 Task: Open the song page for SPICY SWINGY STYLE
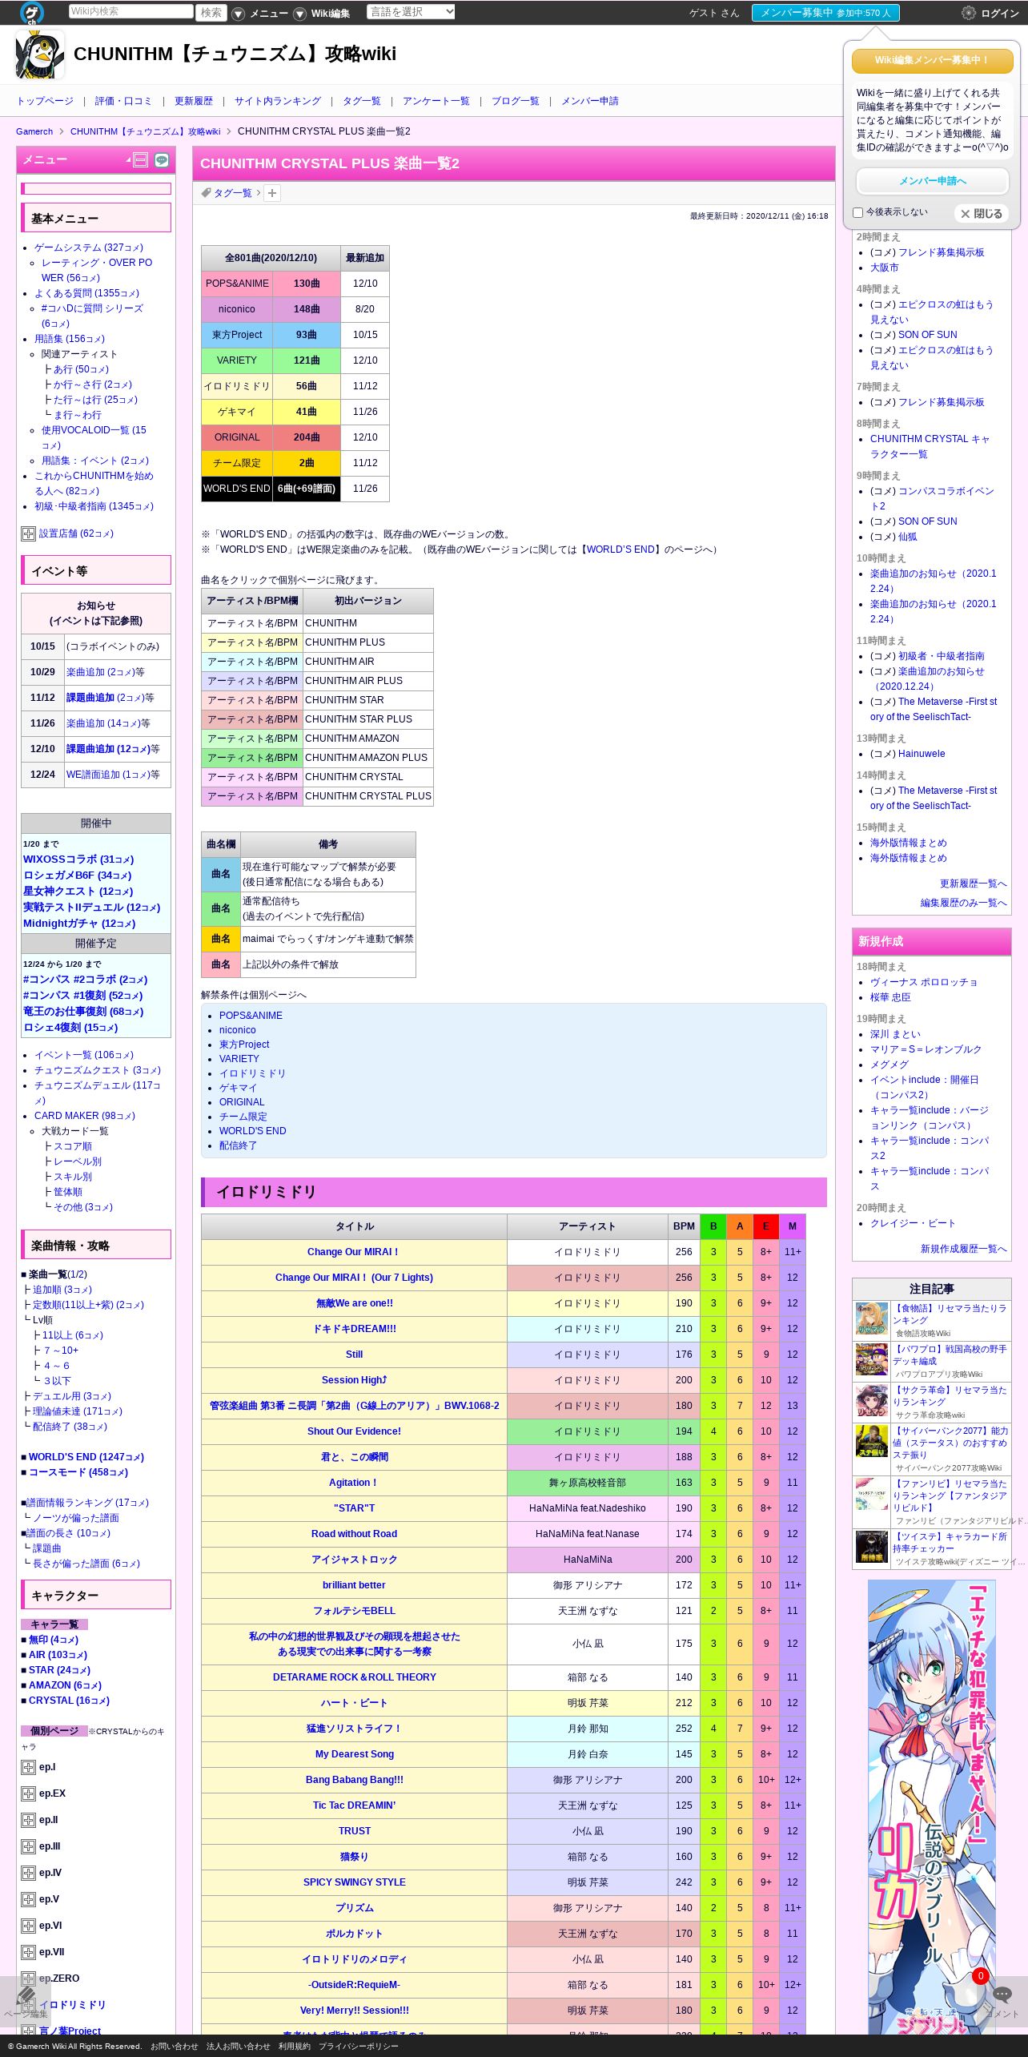(354, 1882)
